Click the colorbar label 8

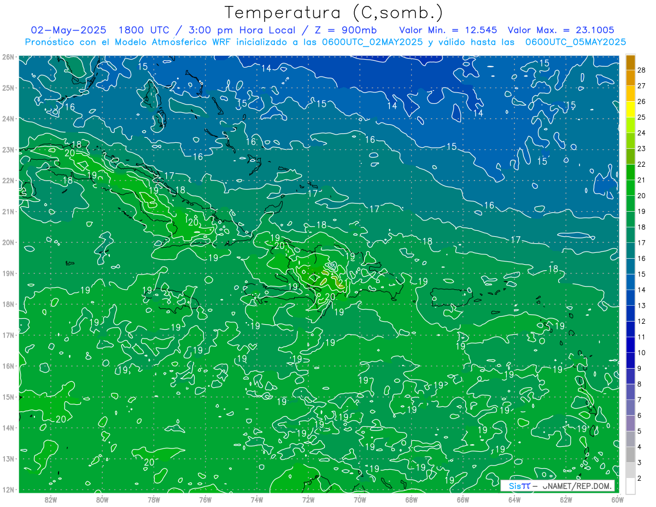[x=640, y=384]
